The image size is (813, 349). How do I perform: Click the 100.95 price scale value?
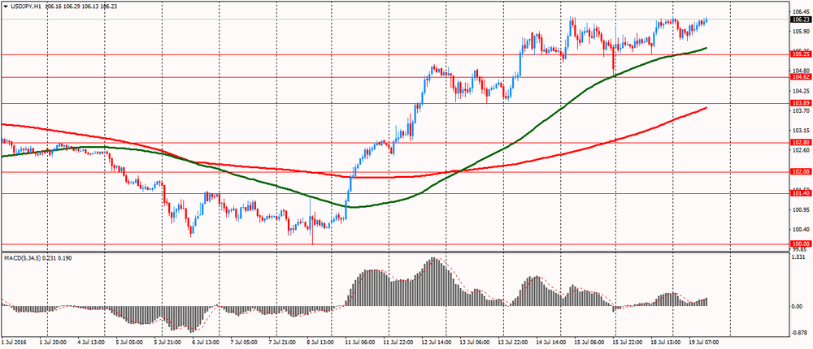click(x=802, y=209)
